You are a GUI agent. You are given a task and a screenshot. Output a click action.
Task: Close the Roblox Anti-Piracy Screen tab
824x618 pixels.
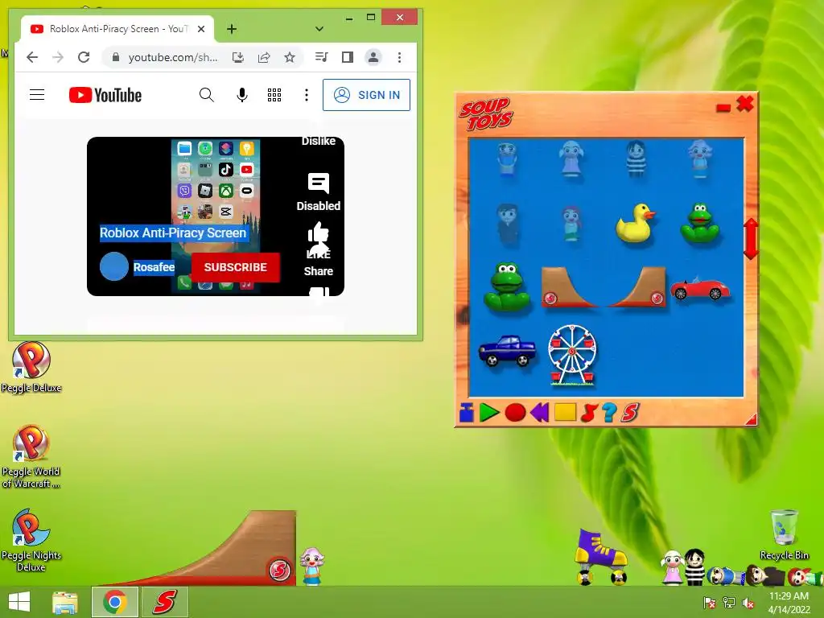pyautogui.click(x=200, y=29)
